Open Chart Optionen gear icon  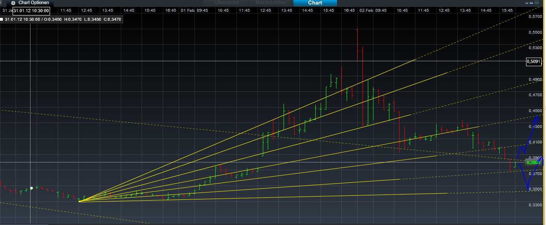point(13,3)
